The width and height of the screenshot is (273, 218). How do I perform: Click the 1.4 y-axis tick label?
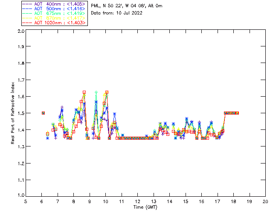coord(21,130)
